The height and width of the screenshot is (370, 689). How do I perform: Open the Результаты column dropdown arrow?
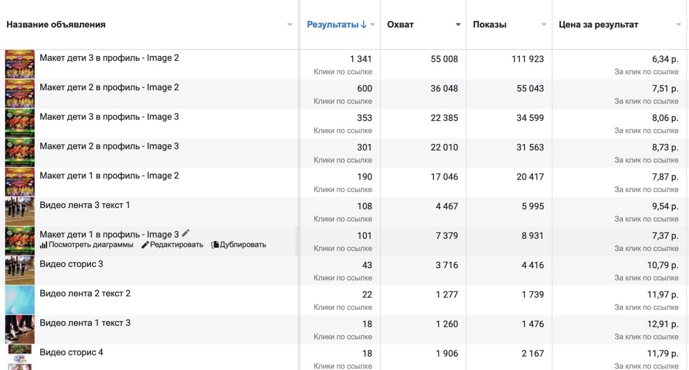click(372, 25)
